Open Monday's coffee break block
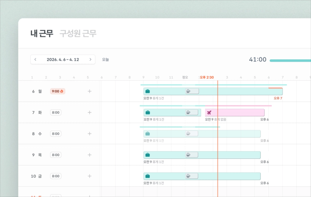The width and height of the screenshot is (311, 197). pyautogui.click(x=192, y=91)
